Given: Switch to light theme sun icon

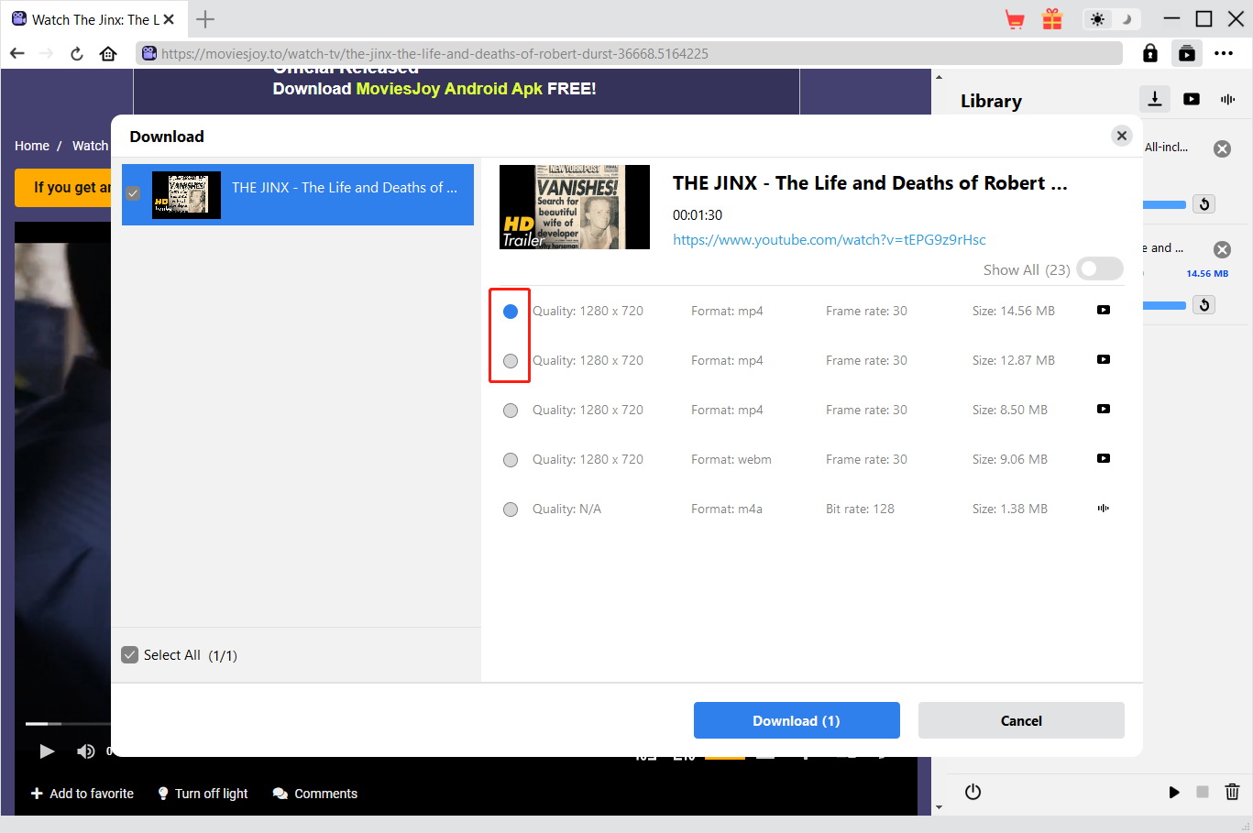Looking at the screenshot, I should 1097,19.
